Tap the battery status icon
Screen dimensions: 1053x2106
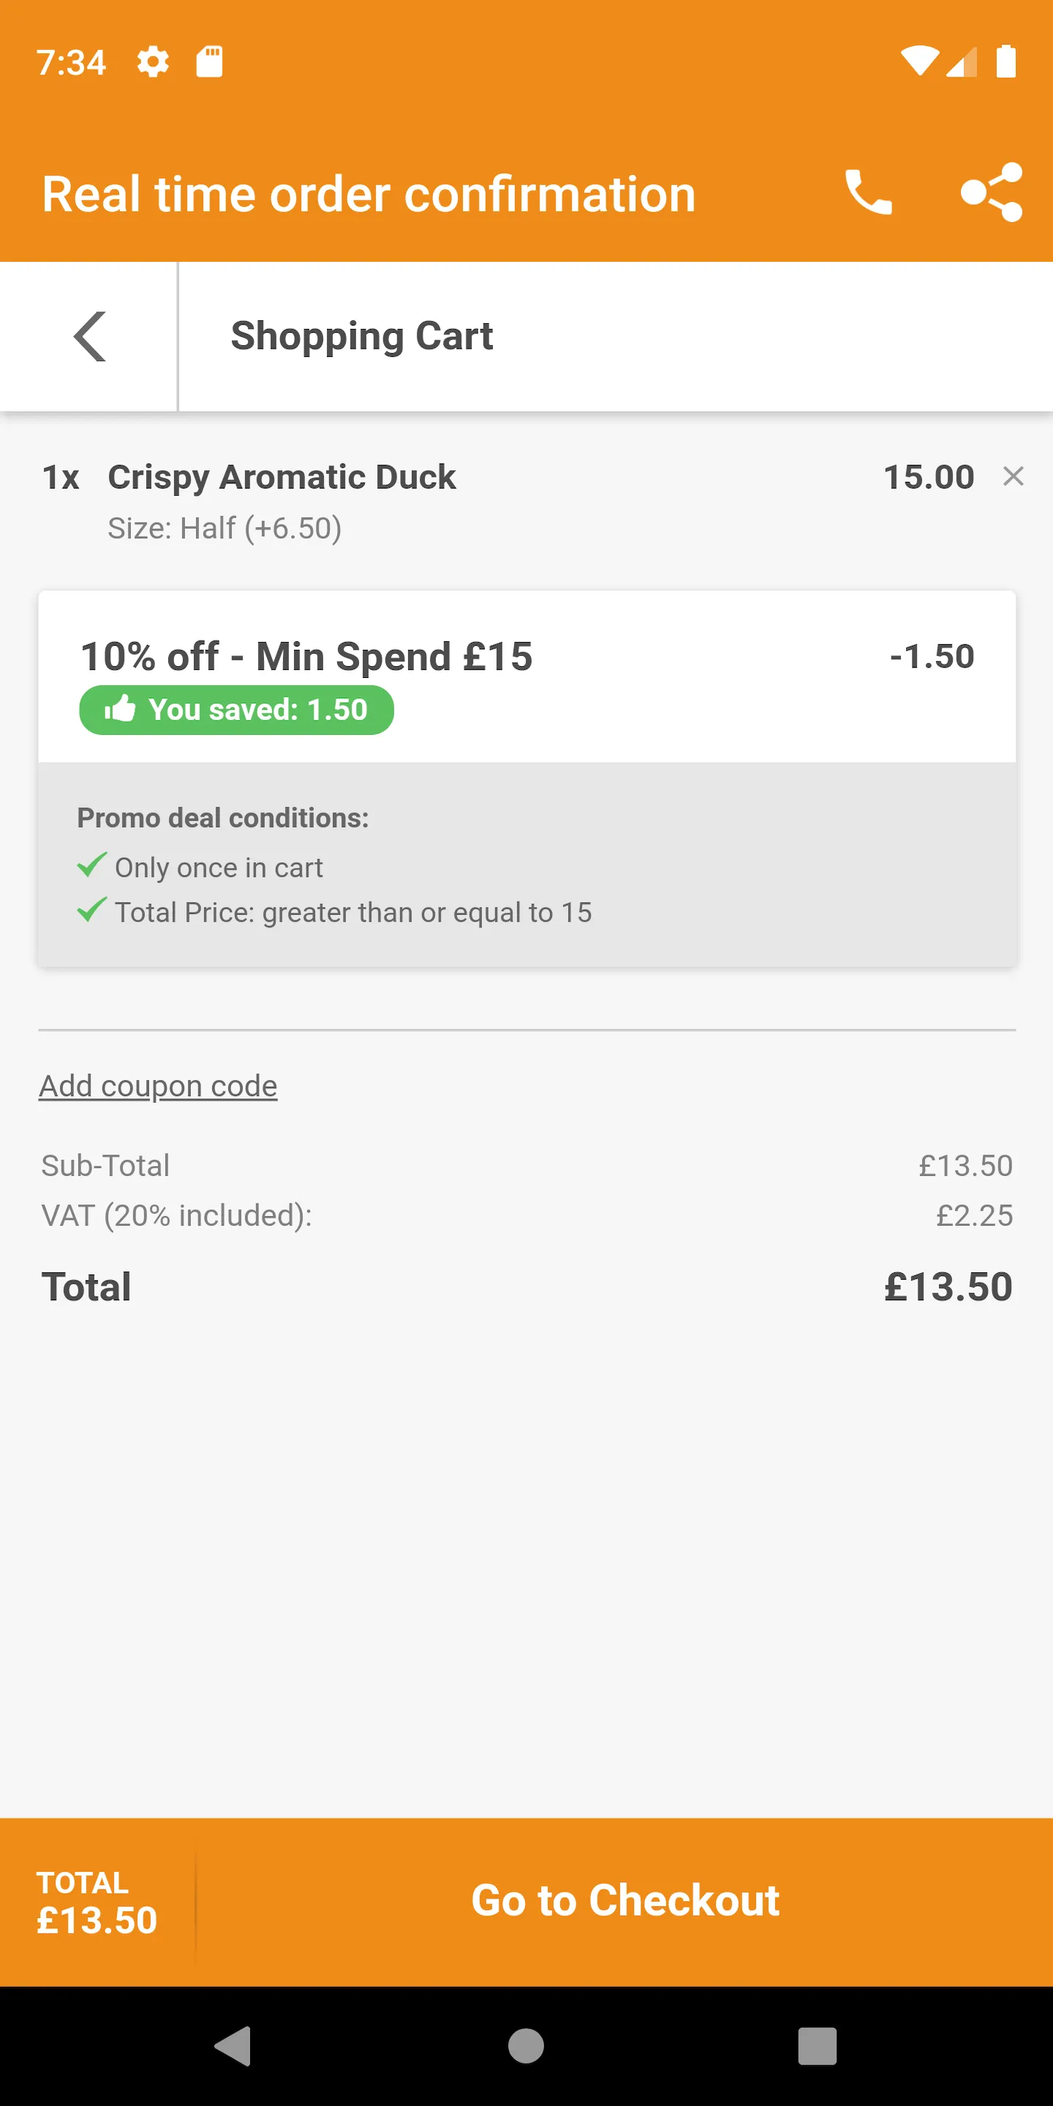click(x=1005, y=62)
